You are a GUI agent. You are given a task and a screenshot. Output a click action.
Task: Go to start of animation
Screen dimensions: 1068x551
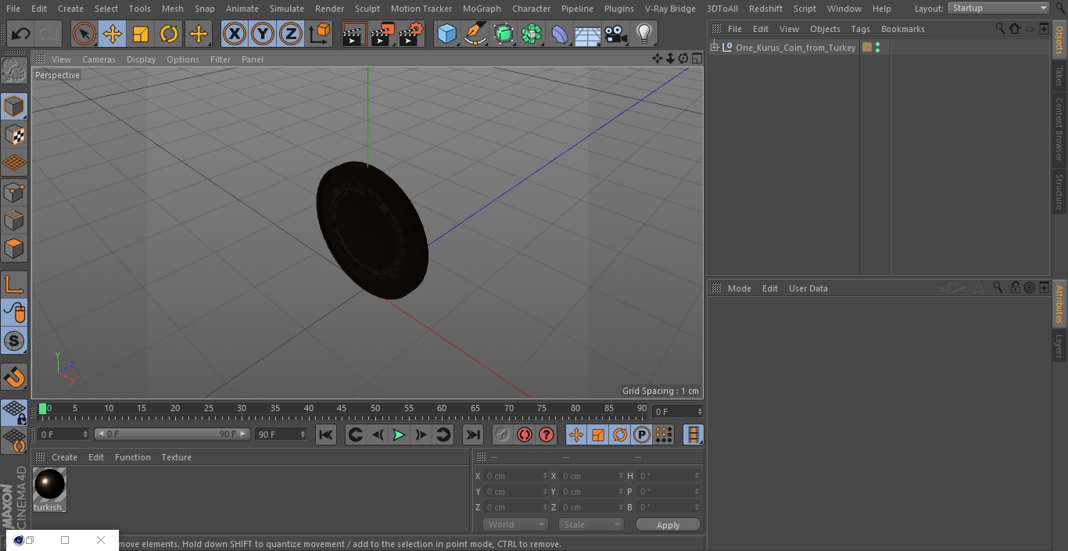pos(326,435)
